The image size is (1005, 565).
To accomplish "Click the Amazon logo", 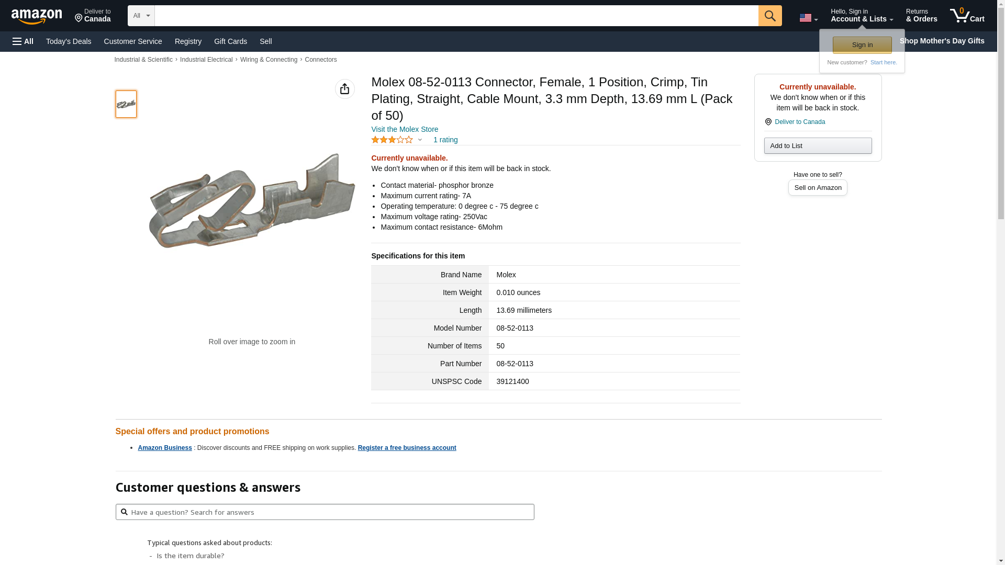I will tap(37, 16).
